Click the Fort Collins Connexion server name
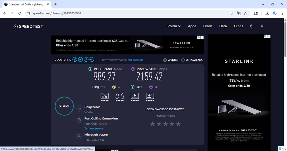The image size is (287, 151). (x=101, y=119)
